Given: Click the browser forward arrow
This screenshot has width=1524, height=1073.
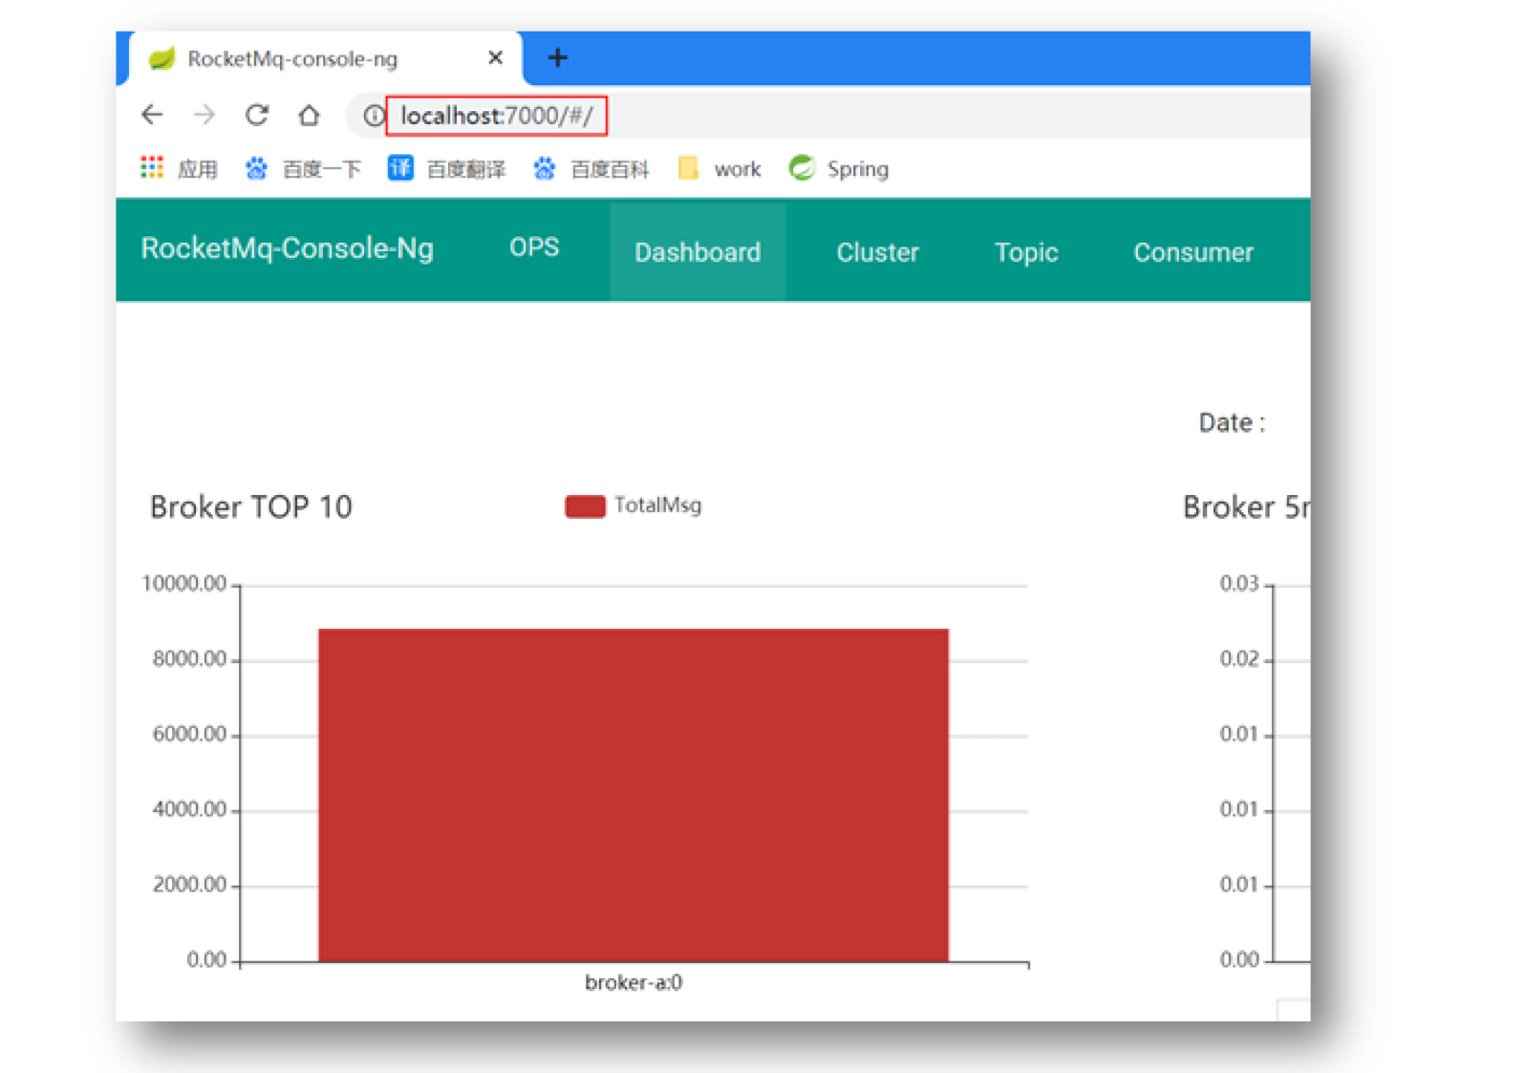Looking at the screenshot, I should (x=204, y=116).
